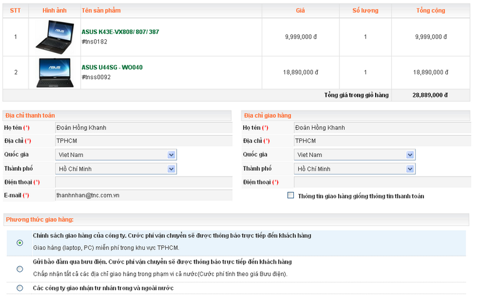The image size is (477, 298).
Task: Click the 'Hình ảnh' column header
Action: (x=54, y=11)
